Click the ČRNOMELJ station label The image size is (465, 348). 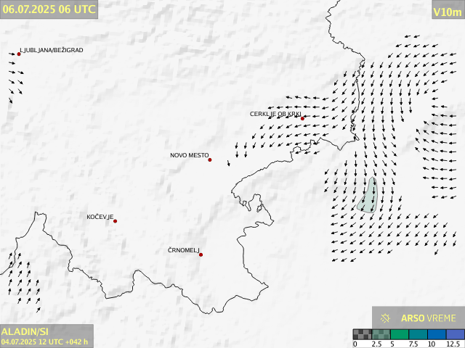184,250
